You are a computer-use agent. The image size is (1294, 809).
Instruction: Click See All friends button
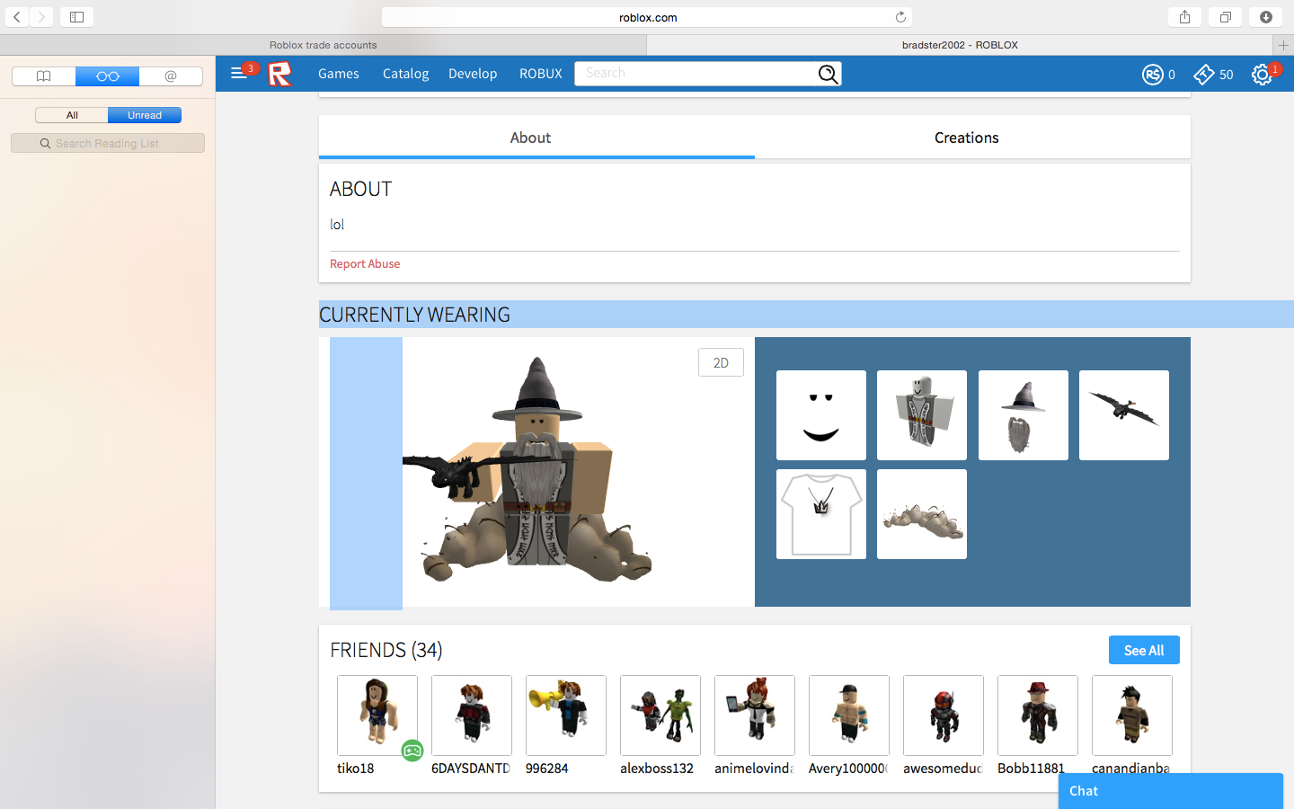[1144, 650]
